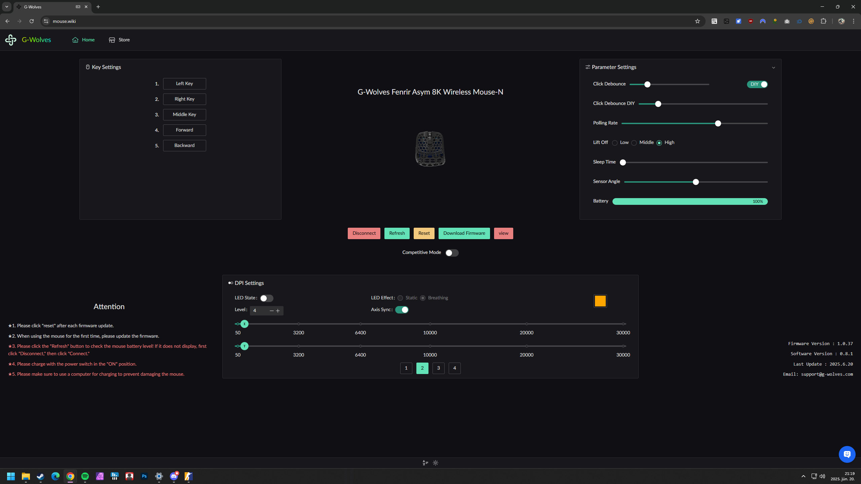This screenshot has height=484, width=861.
Task: Click the Backward key assignment button
Action: [x=184, y=146]
